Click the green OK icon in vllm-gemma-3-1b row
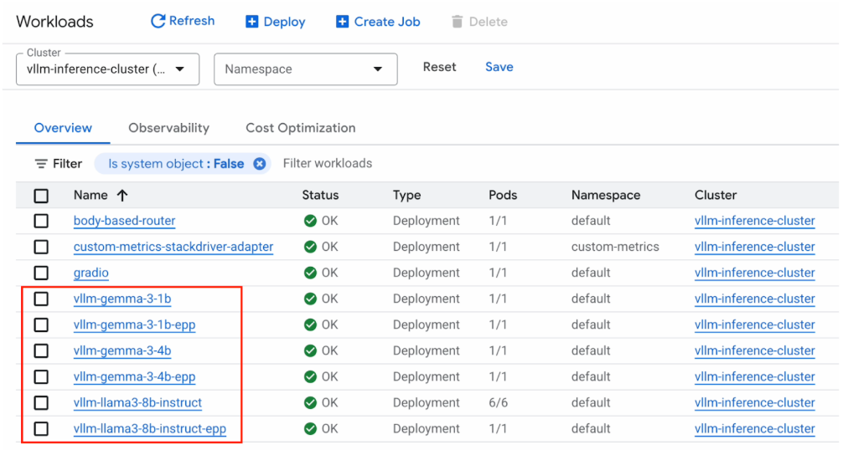The image size is (843, 450). (x=310, y=299)
